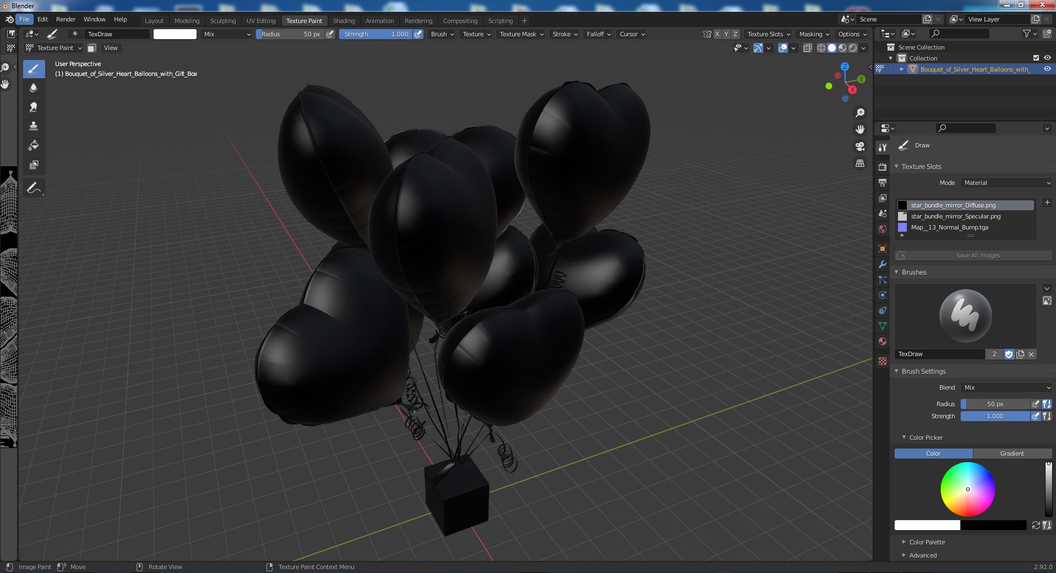The height and width of the screenshot is (573, 1056).
Task: Add a new texture slot
Action: pos(1047,203)
